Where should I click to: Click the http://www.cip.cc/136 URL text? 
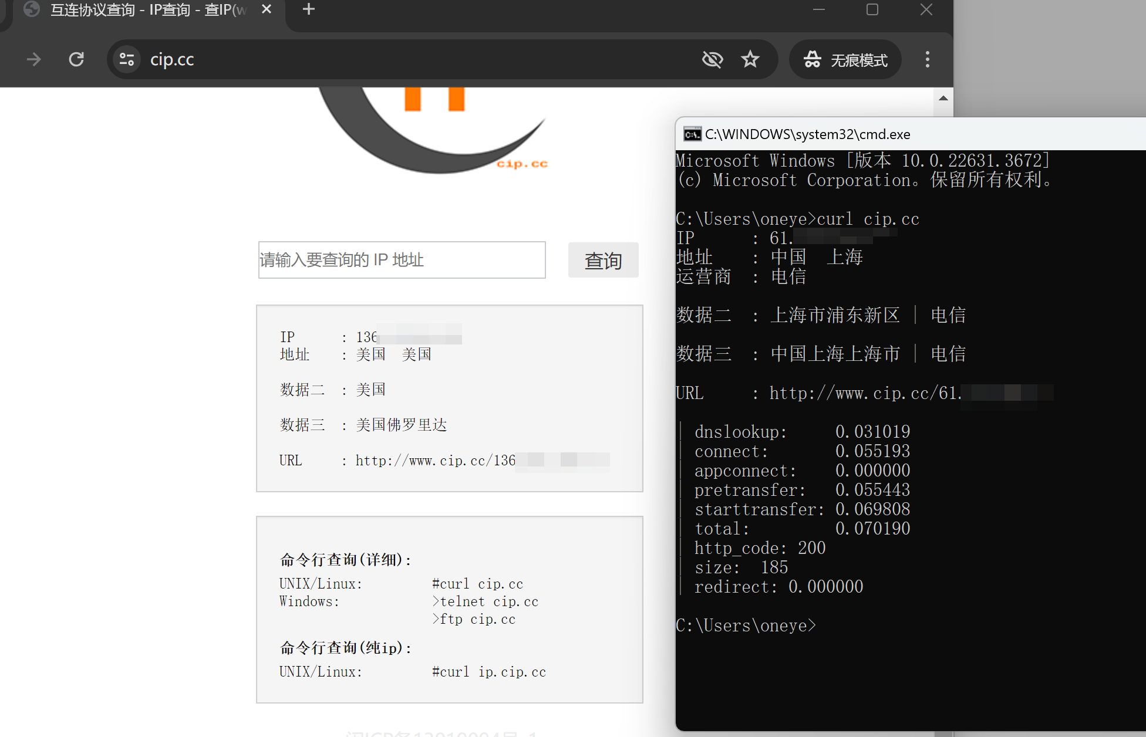click(x=435, y=461)
